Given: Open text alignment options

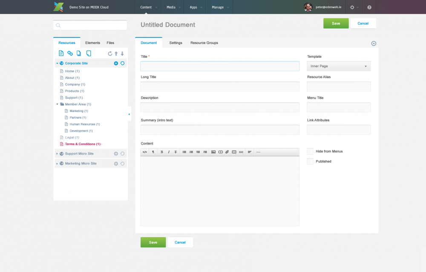Looking at the screenshot, I should 249,152.
